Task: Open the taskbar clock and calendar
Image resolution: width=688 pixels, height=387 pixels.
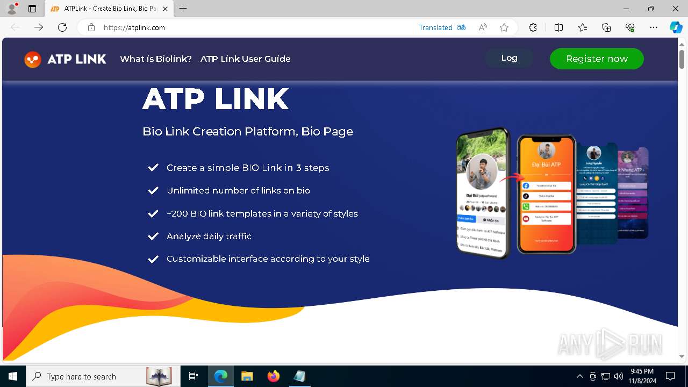Action: pos(643,376)
